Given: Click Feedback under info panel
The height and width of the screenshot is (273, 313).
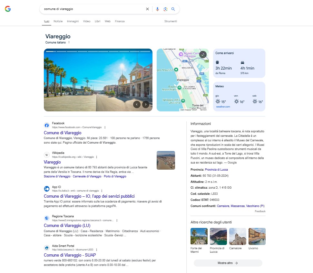Looking at the screenshot, I should pos(260,211).
